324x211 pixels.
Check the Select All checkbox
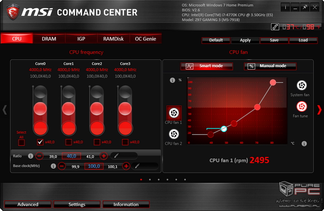(21, 142)
